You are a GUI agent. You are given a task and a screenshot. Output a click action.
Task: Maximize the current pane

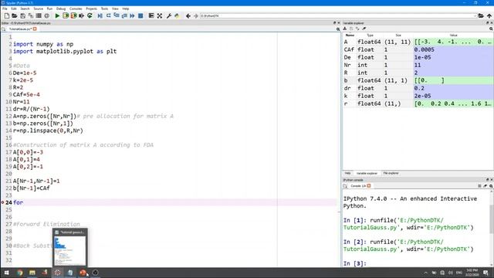[x=151, y=15]
